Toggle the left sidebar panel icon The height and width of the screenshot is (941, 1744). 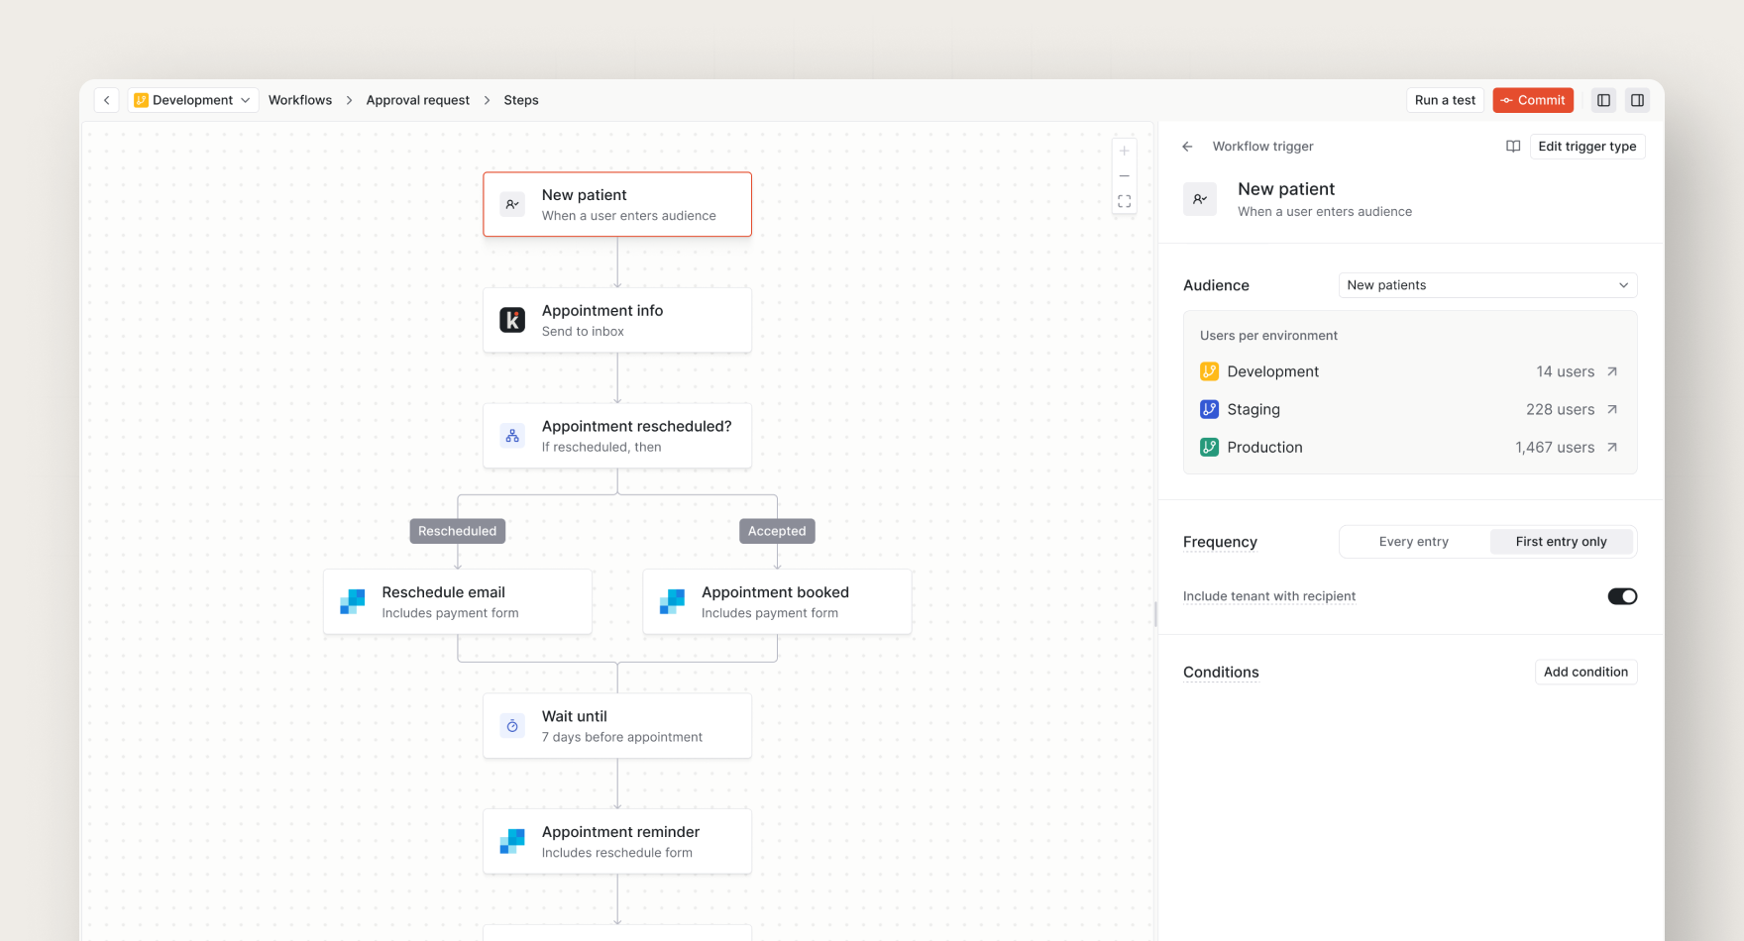click(x=1603, y=100)
